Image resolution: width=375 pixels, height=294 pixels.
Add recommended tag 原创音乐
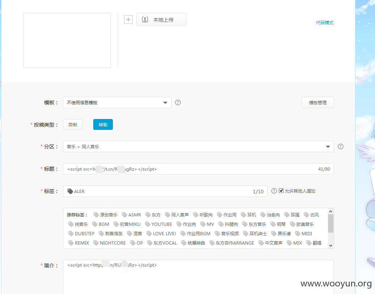(106, 215)
